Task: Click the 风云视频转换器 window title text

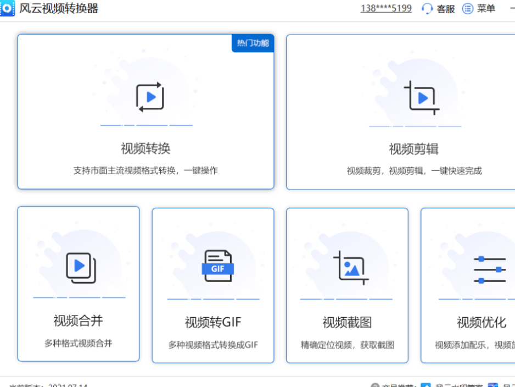Action: (x=59, y=8)
